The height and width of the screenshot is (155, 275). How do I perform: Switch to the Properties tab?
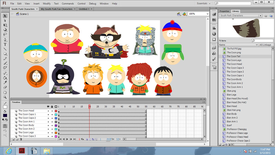tap(224, 11)
